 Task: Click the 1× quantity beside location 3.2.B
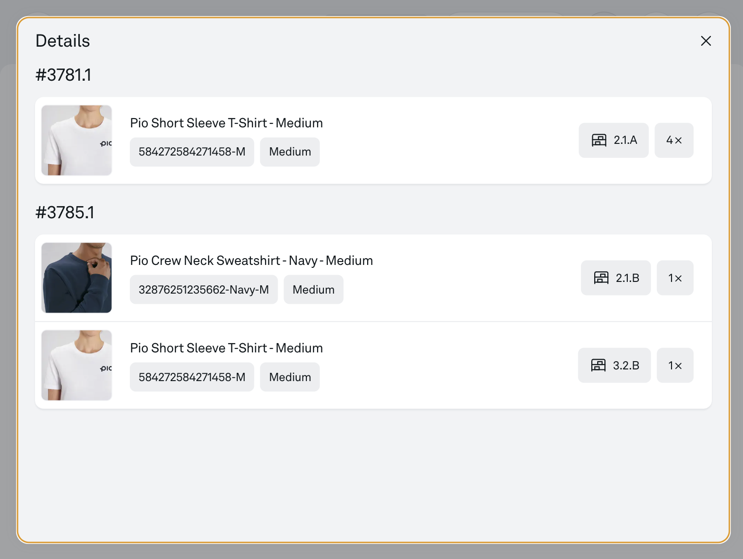(x=674, y=366)
